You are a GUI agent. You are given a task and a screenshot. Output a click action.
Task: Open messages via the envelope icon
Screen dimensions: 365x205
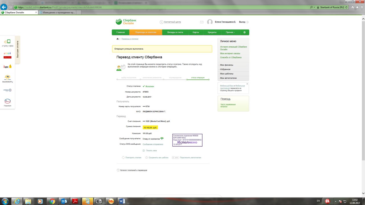tap(202, 22)
